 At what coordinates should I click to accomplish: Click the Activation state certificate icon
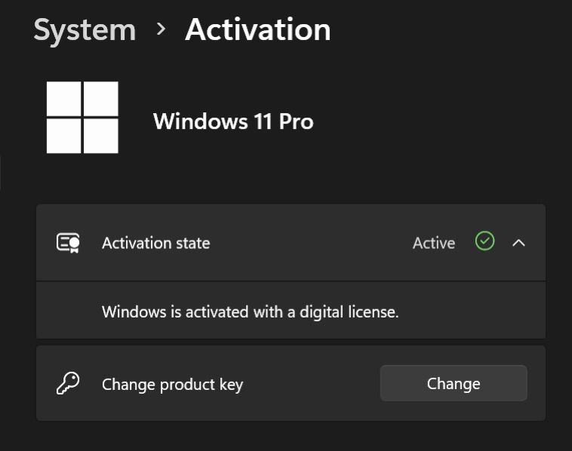tap(68, 243)
